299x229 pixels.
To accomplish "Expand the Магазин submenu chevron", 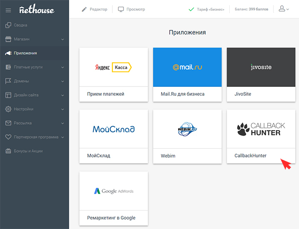I will [x=62, y=39].
